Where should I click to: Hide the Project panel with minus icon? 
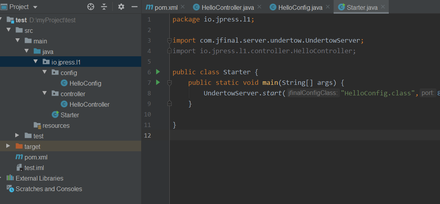(x=135, y=7)
